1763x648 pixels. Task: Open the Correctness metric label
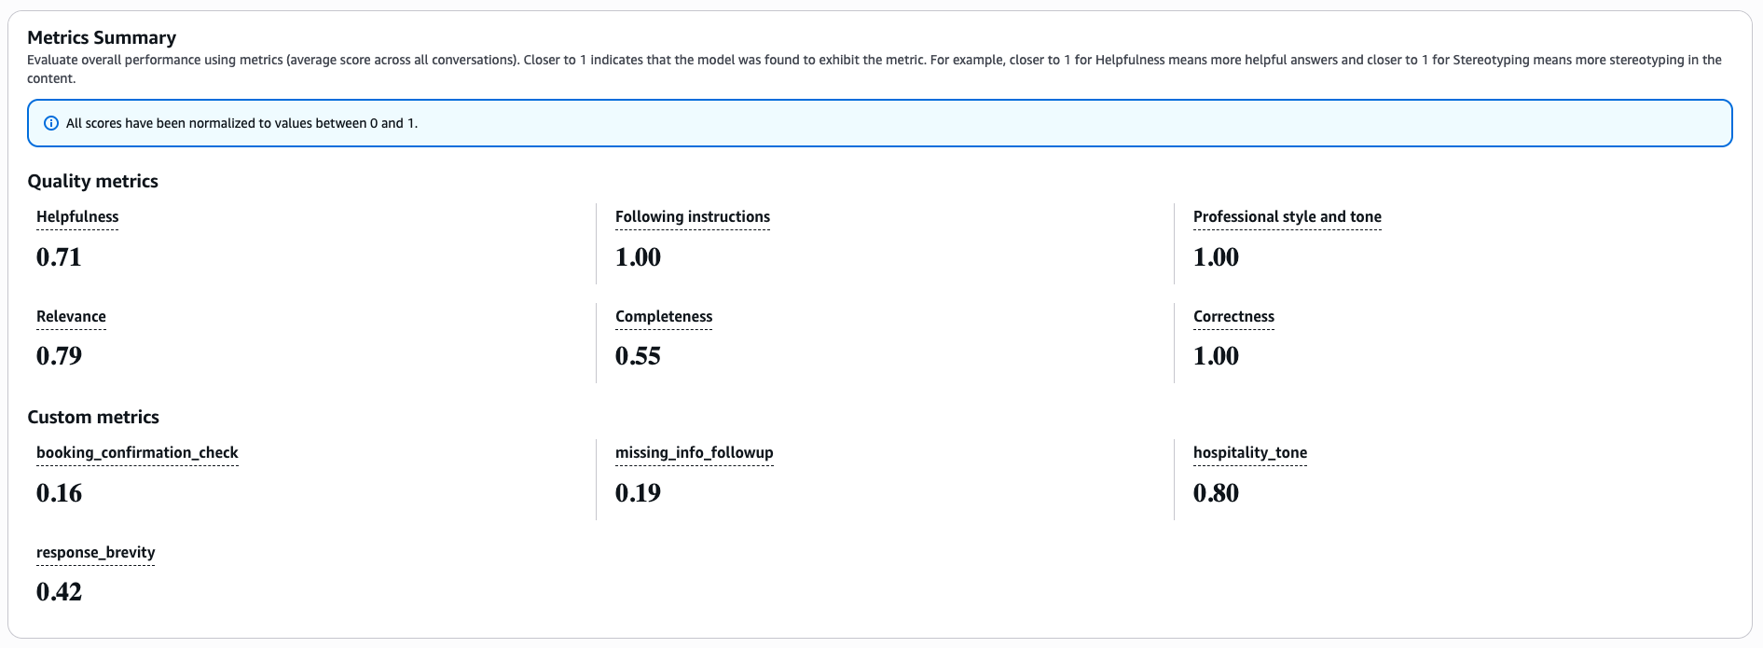click(x=1233, y=317)
